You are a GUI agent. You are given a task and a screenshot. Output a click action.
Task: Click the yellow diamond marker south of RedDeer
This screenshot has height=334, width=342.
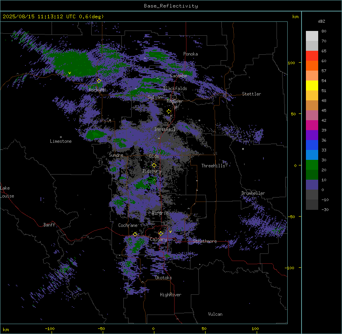click(169, 111)
